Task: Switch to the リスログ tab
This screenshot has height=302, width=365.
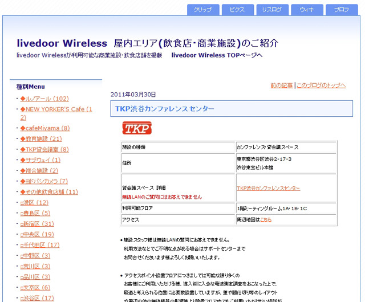Action: point(273,10)
